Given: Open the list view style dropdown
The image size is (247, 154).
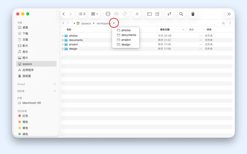Looking at the screenshot, I should click(x=82, y=14).
